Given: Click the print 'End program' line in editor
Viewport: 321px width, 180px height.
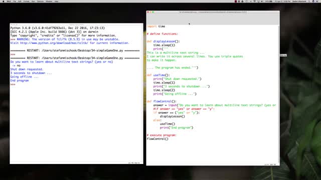Looking at the screenshot, I should click(177, 127).
